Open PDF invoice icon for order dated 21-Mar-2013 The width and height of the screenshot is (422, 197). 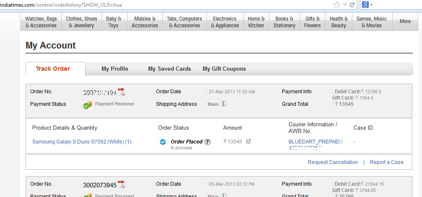122,92
